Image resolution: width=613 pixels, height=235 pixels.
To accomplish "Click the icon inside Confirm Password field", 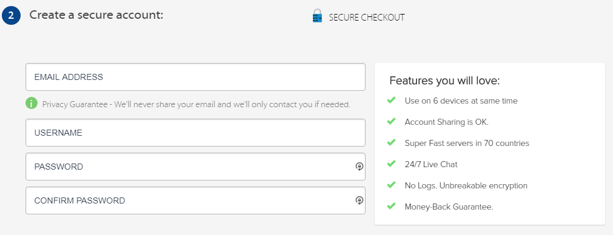I will coord(360,200).
